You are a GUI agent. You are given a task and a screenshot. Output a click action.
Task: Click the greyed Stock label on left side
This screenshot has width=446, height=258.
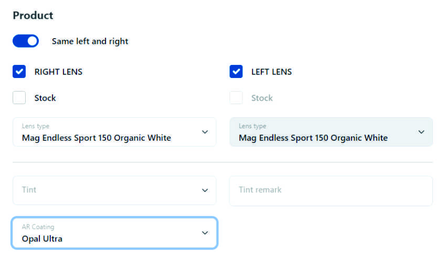[262, 98]
